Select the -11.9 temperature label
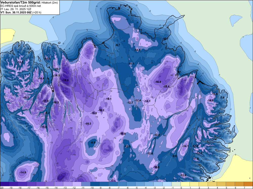The width and height of the screenshot is (253, 189). tap(196, 159)
